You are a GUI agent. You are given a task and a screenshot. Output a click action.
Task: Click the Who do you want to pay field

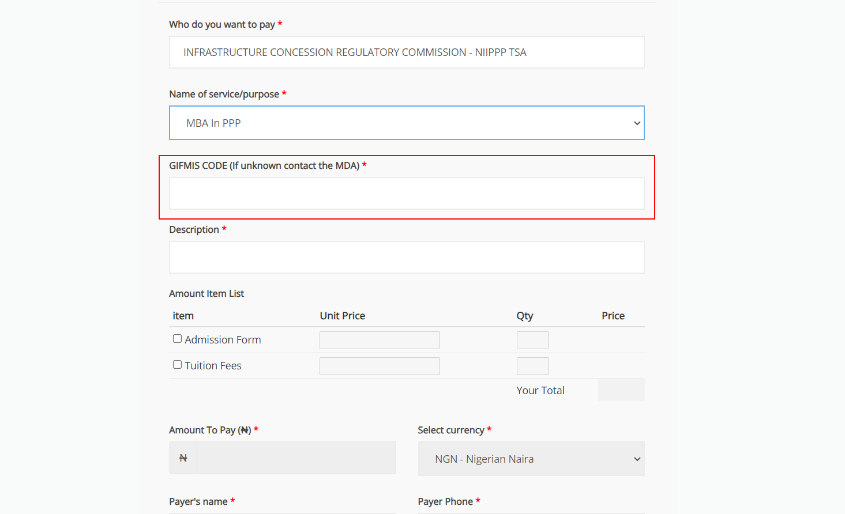tap(406, 52)
